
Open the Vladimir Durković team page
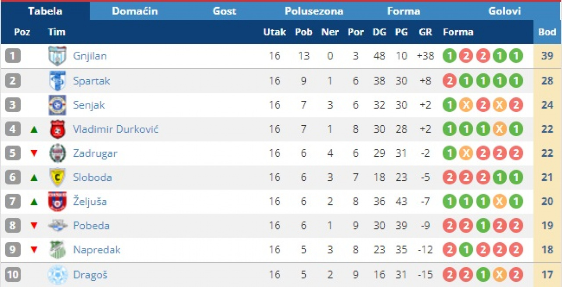click(x=115, y=129)
